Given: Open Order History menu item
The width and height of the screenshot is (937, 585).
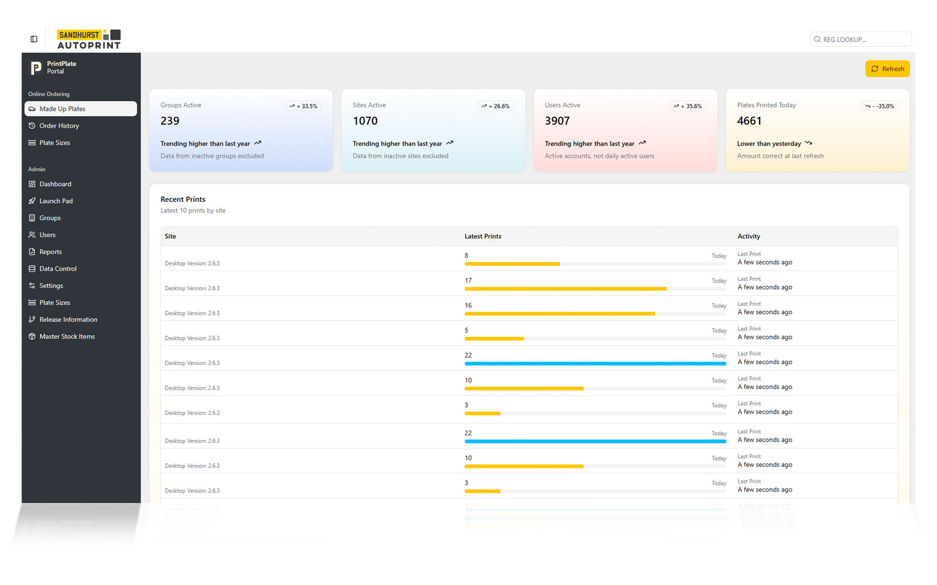Looking at the screenshot, I should tap(81, 126).
